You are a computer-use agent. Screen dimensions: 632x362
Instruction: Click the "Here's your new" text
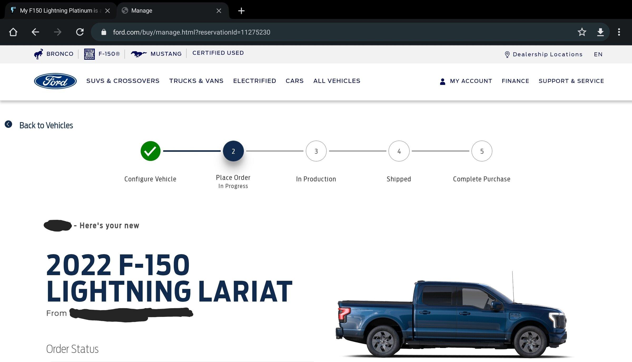[x=109, y=226]
